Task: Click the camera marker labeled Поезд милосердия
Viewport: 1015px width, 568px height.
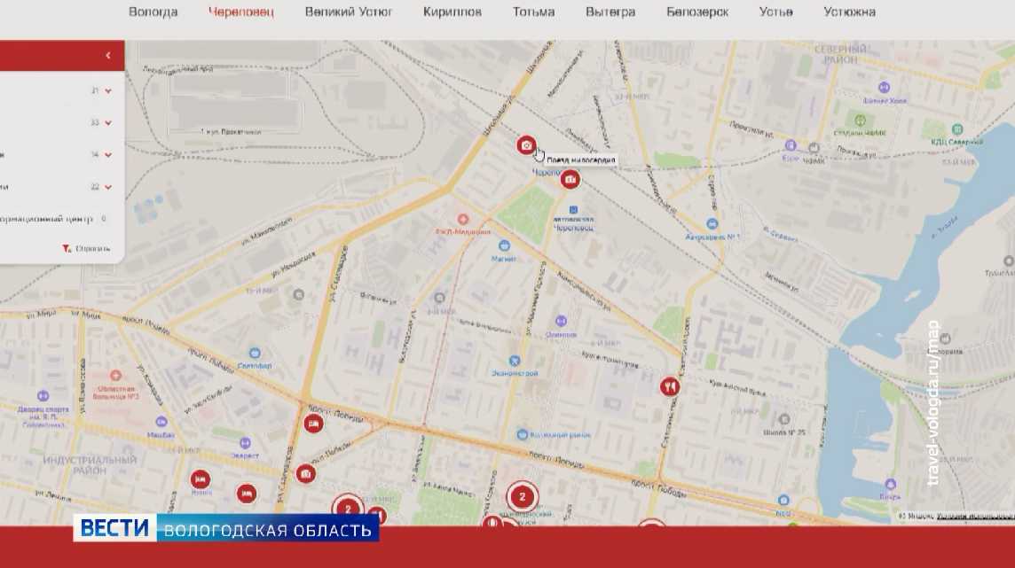Action: [x=526, y=144]
